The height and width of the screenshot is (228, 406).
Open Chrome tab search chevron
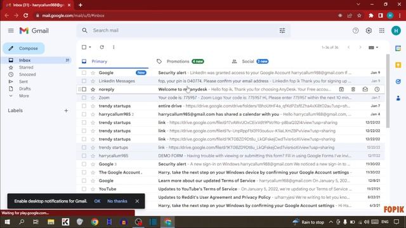pos(358,4)
